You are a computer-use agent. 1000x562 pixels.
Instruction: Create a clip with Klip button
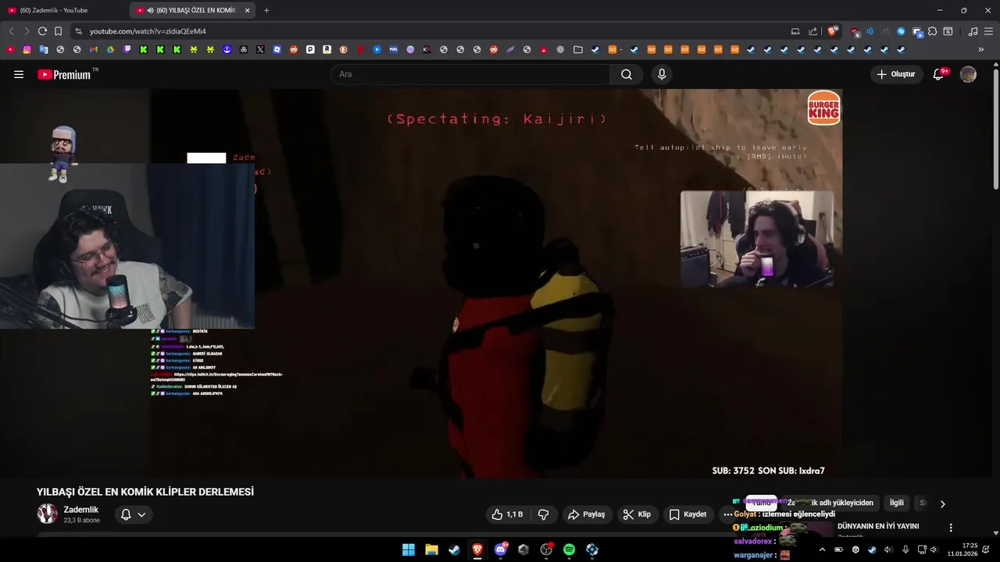coord(637,514)
